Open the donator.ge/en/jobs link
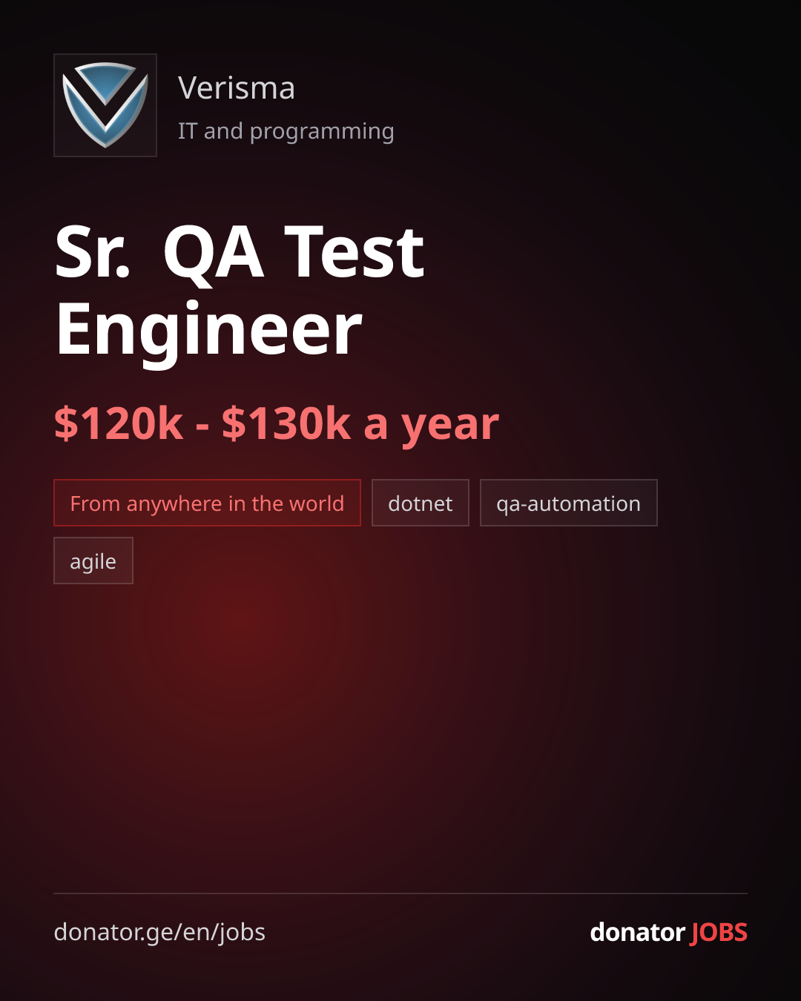This screenshot has height=1001, width=801. click(159, 932)
